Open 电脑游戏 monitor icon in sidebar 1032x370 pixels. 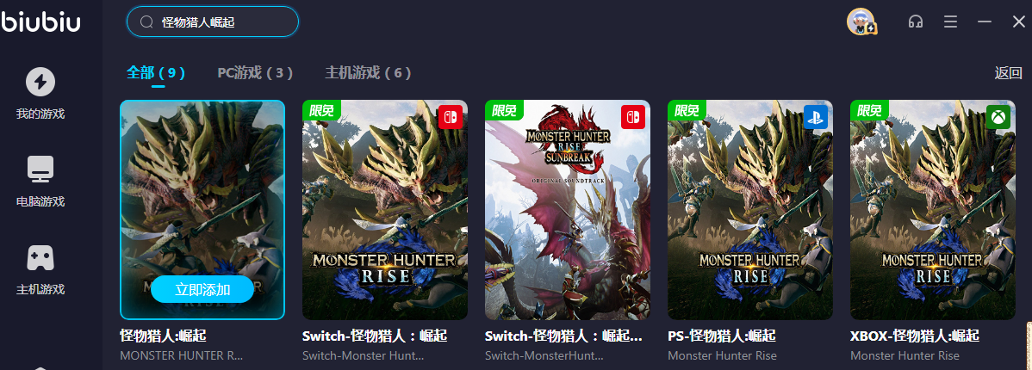point(40,170)
